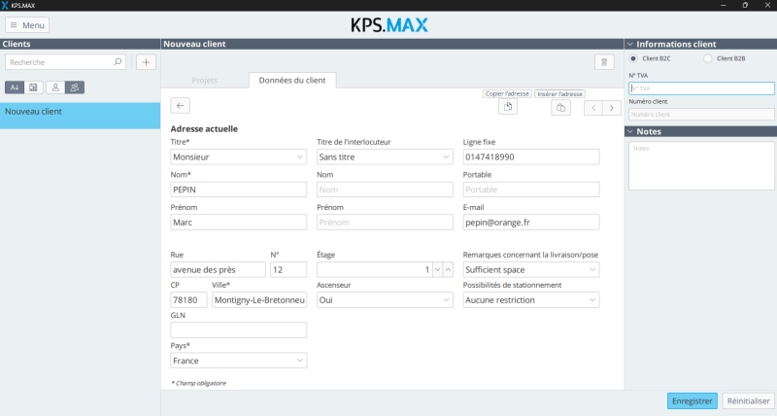
Task: Click the insert address clipboard icon
Action: tap(560, 108)
